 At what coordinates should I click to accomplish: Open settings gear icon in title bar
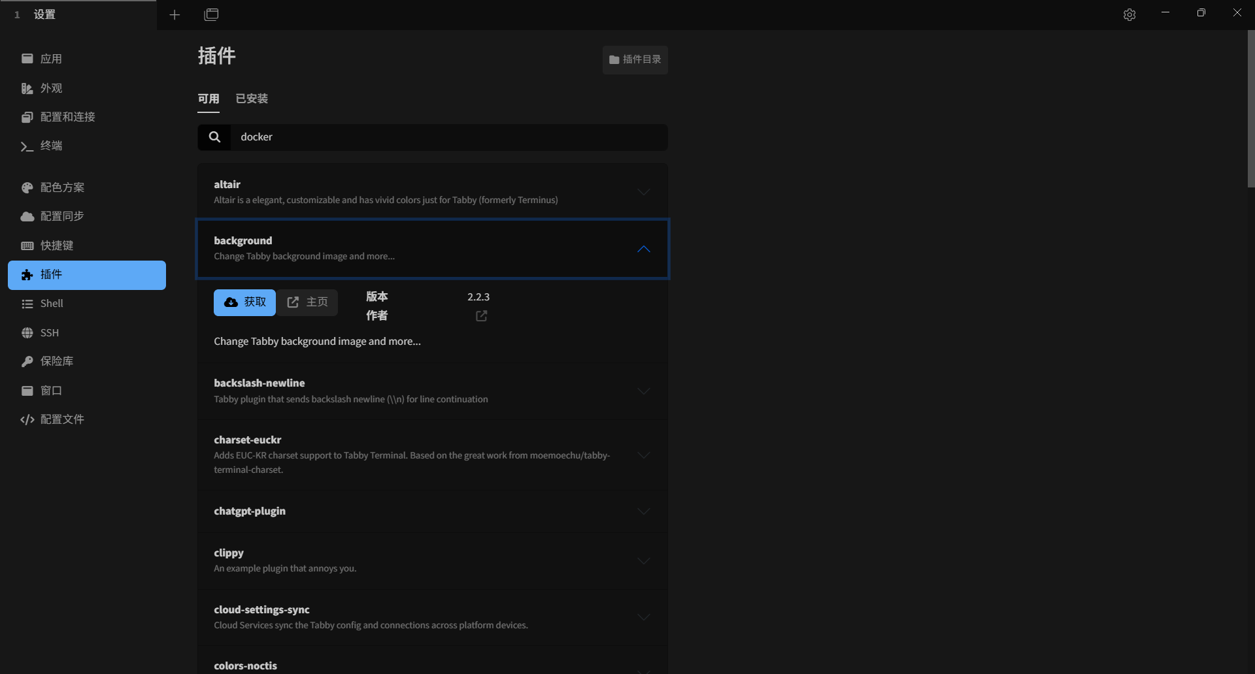pyautogui.click(x=1129, y=14)
